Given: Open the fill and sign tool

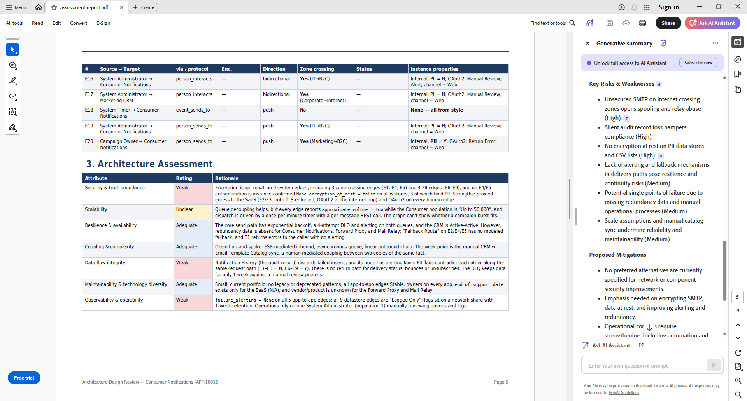Looking at the screenshot, I should 12,127.
